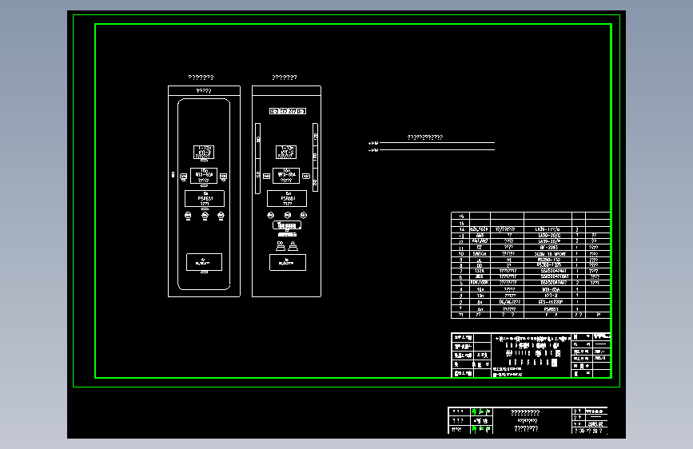This screenshot has height=449, width=693.
Task: Click the SWITCH cell in parts table
Action: pyautogui.click(x=480, y=254)
